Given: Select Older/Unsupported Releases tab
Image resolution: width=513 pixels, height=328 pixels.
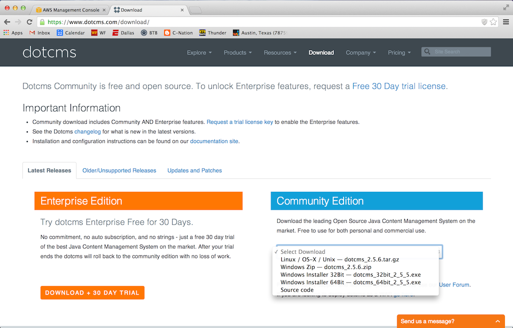Looking at the screenshot, I should point(119,170).
